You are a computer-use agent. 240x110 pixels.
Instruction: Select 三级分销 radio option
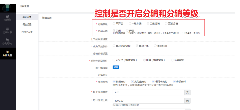[x=166, y=24]
